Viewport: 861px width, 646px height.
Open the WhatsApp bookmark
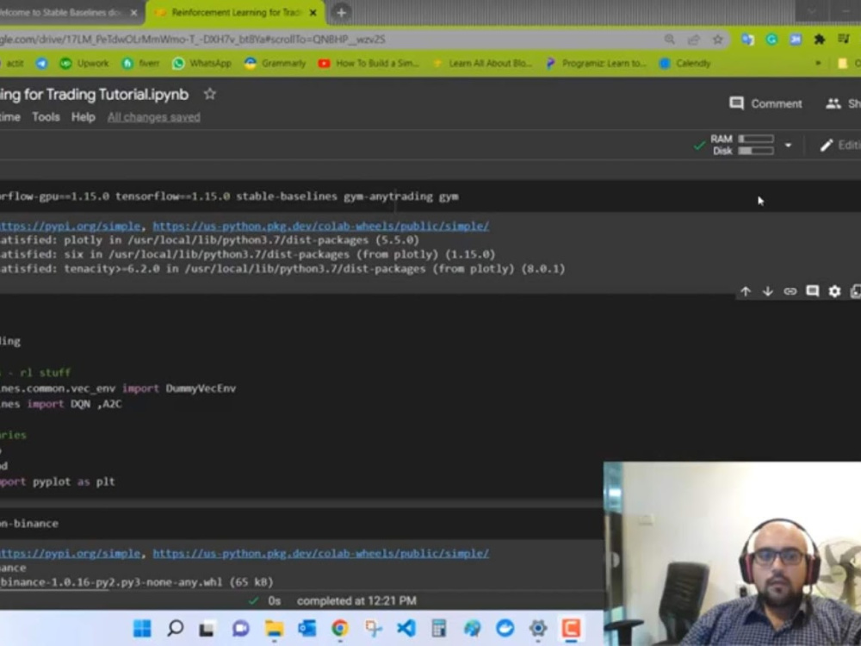point(201,63)
